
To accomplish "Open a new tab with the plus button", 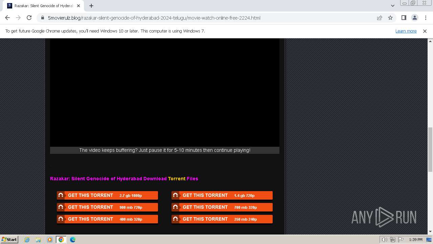I will (91, 6).
